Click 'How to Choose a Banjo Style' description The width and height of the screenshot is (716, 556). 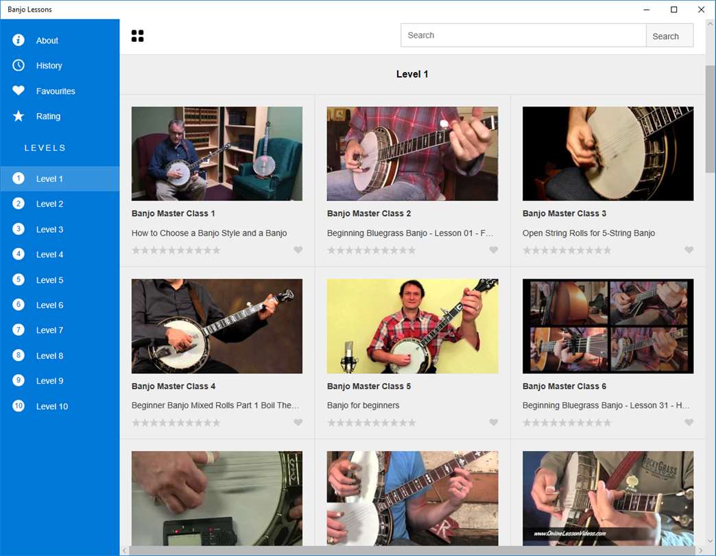click(x=209, y=233)
